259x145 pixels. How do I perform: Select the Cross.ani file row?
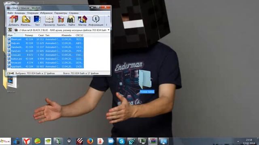[45, 55]
